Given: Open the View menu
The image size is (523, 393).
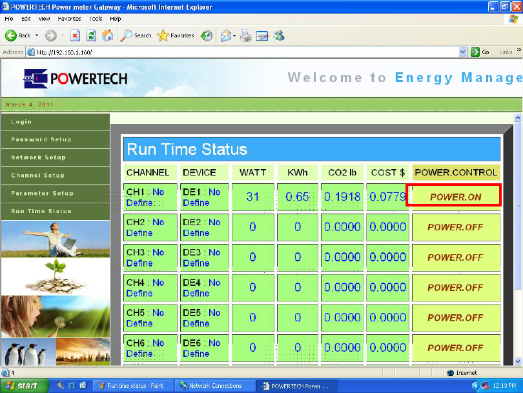Looking at the screenshot, I should [44, 19].
